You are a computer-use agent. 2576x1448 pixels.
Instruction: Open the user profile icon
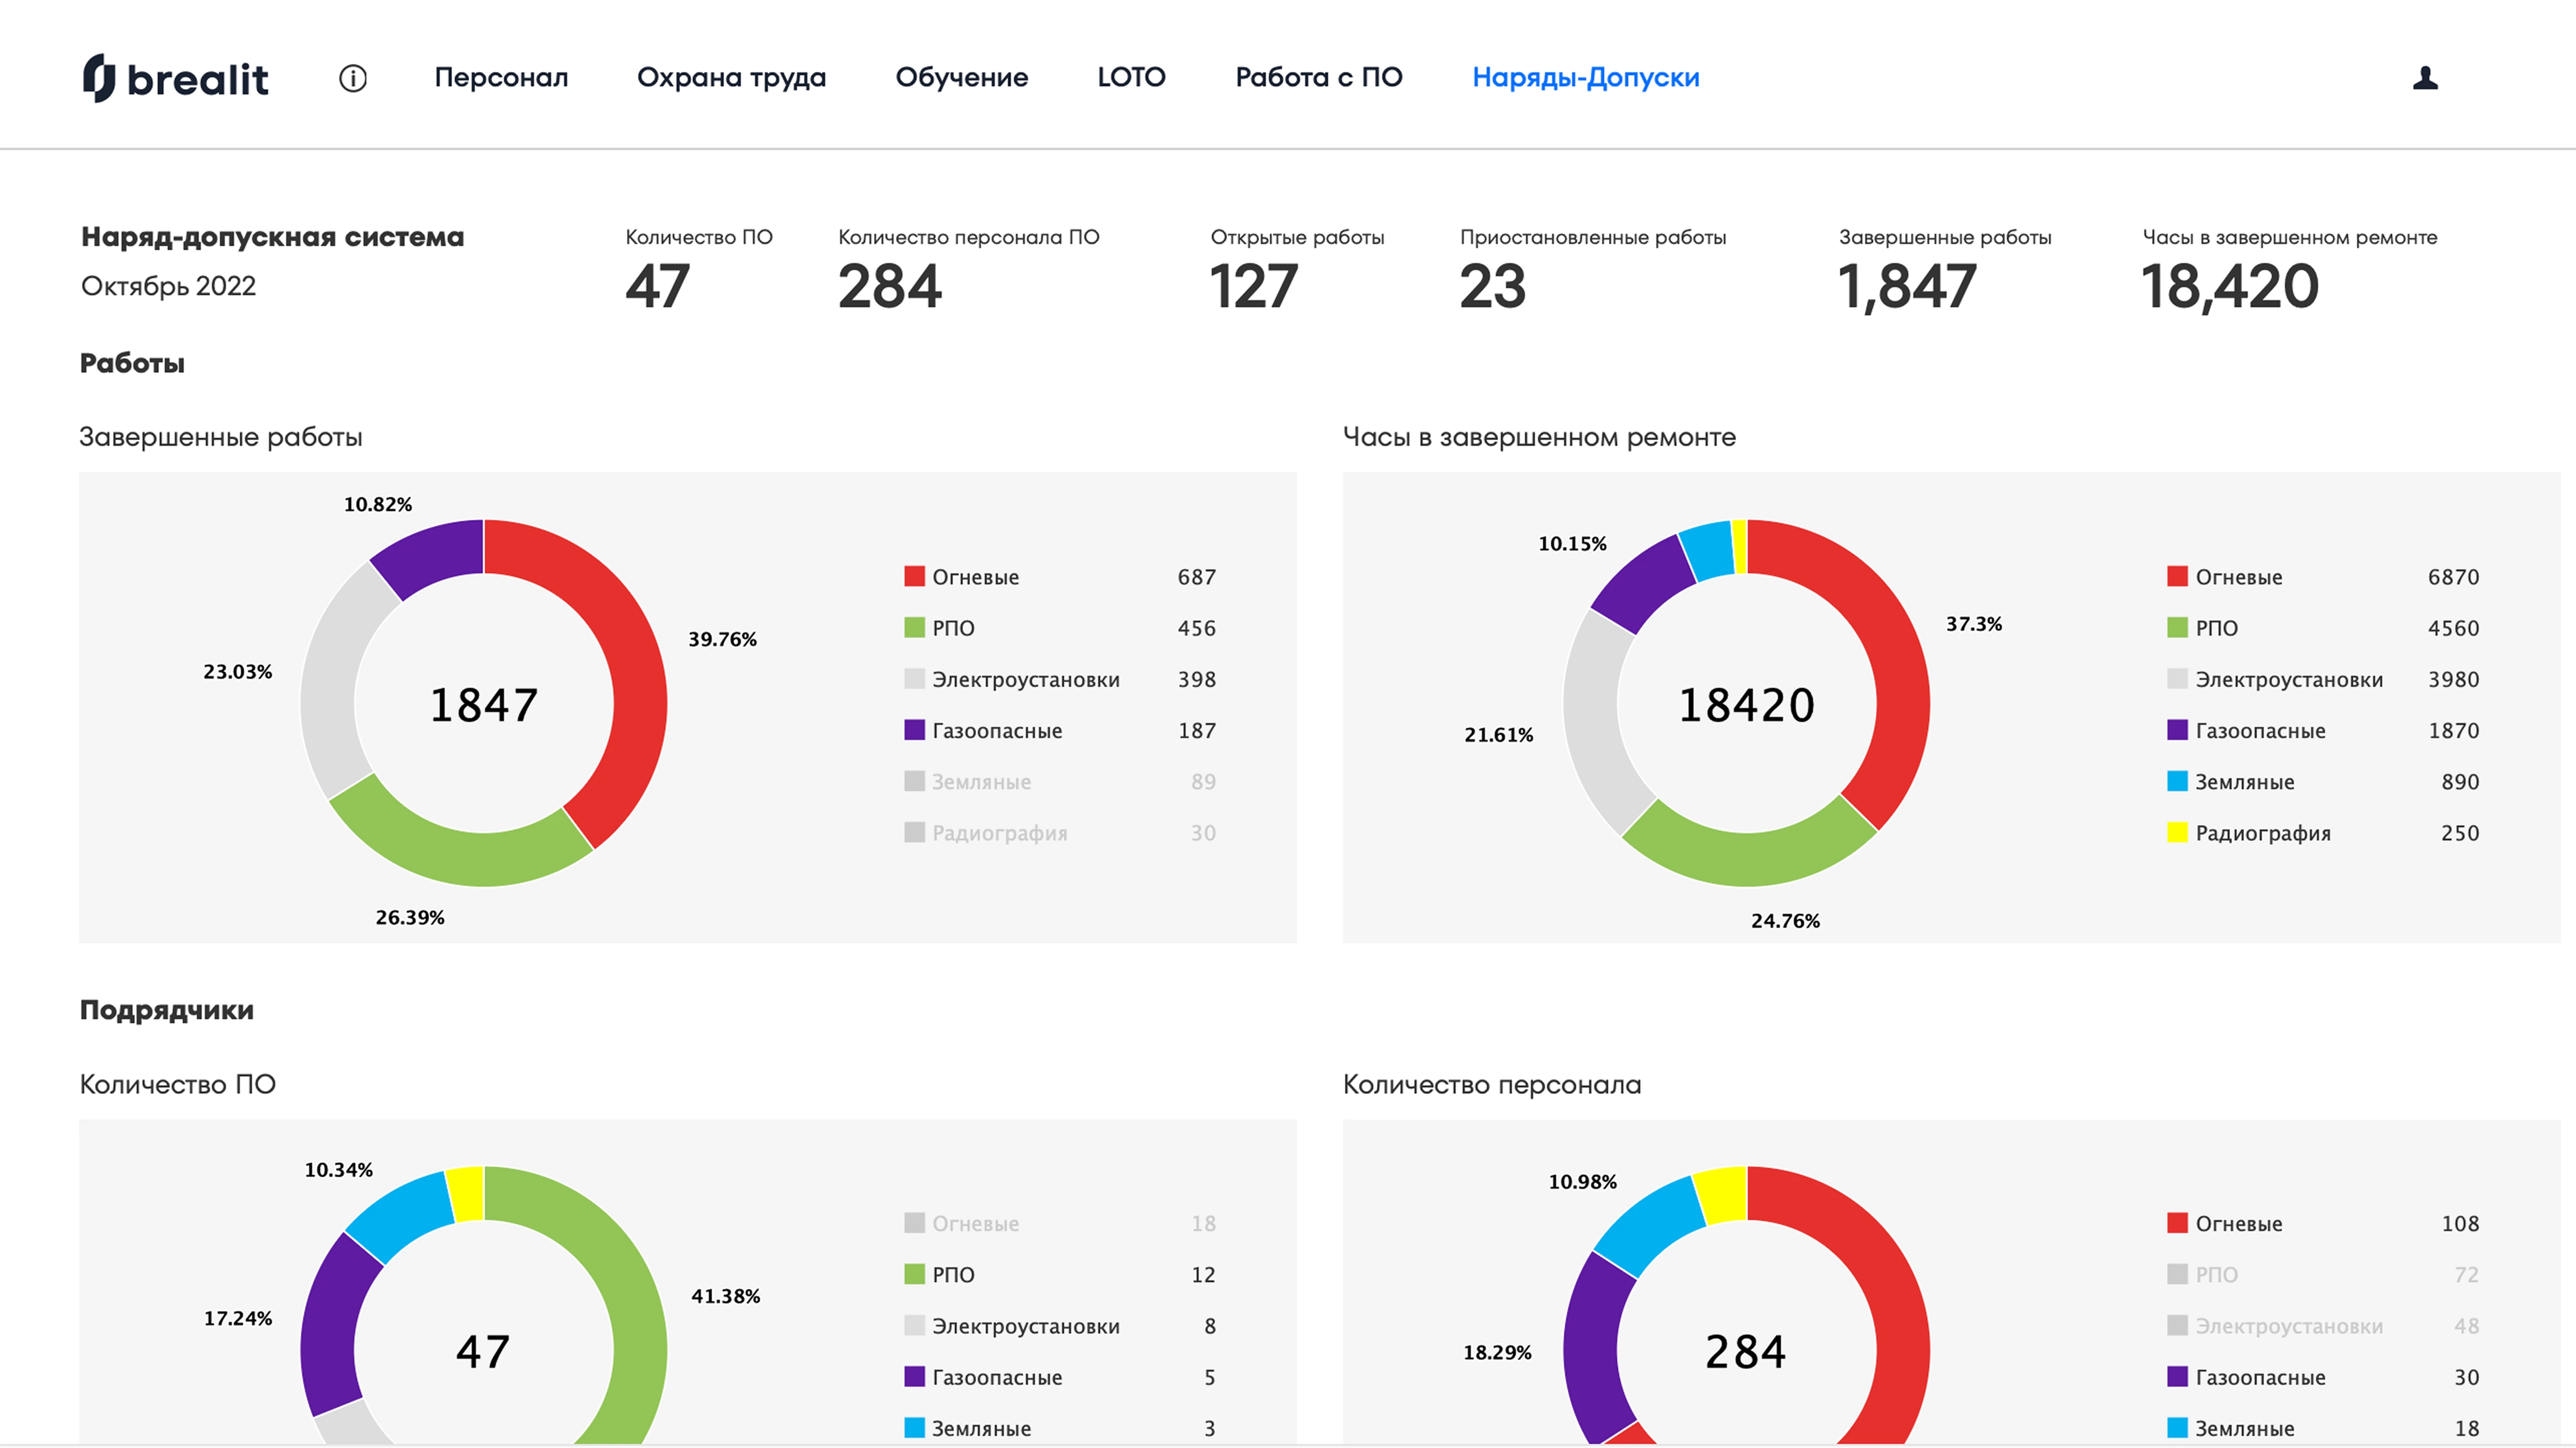(x=2425, y=78)
